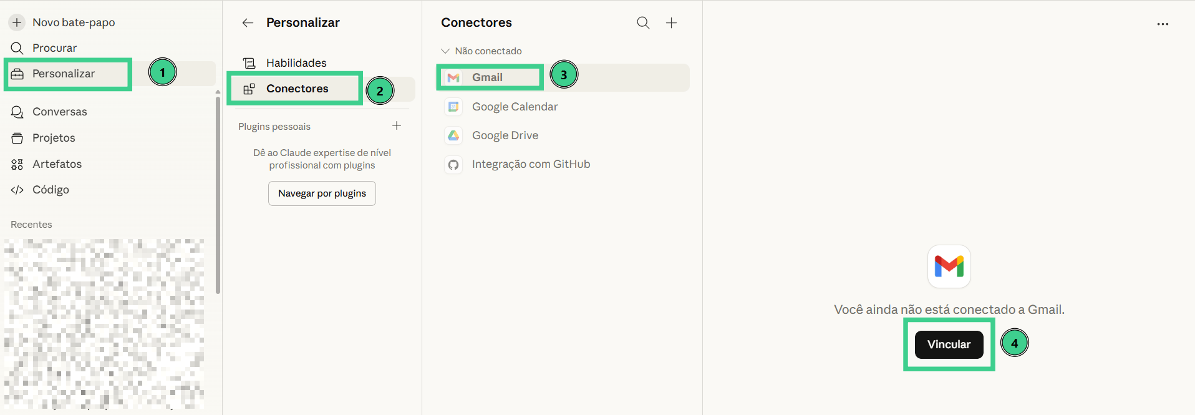This screenshot has width=1195, height=415.
Task: Click the Google Calendar icon
Action: click(453, 107)
